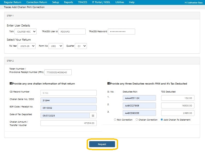The height and width of the screenshot is (152, 205).
Task: Click the first Deductee PAN field
Action: click(x=139, y=98)
